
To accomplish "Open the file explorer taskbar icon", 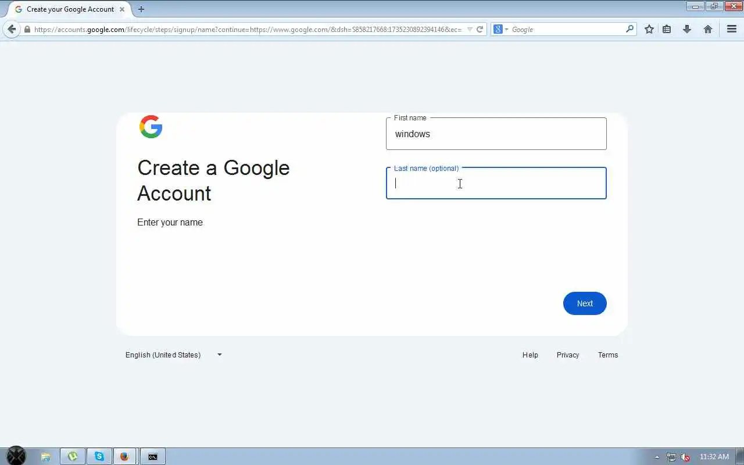I will [45, 457].
